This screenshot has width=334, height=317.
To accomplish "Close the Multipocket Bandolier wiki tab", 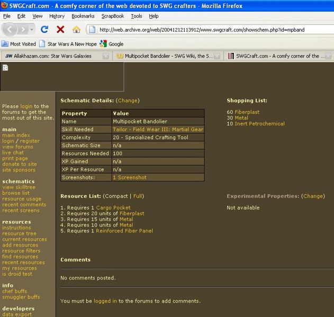I will 218,56.
